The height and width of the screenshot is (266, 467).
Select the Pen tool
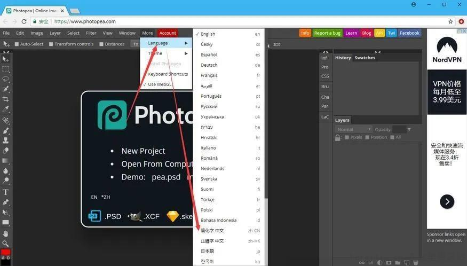click(x=6, y=202)
